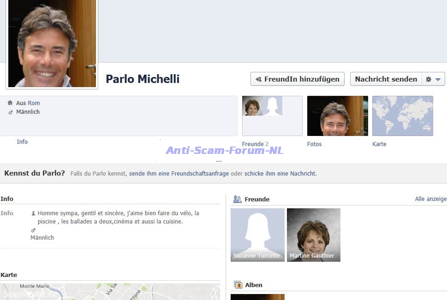Image resolution: width=447 pixels, height=300 pixels.
Task: Click the Alle anzeigen link
Action: pyautogui.click(x=430, y=199)
